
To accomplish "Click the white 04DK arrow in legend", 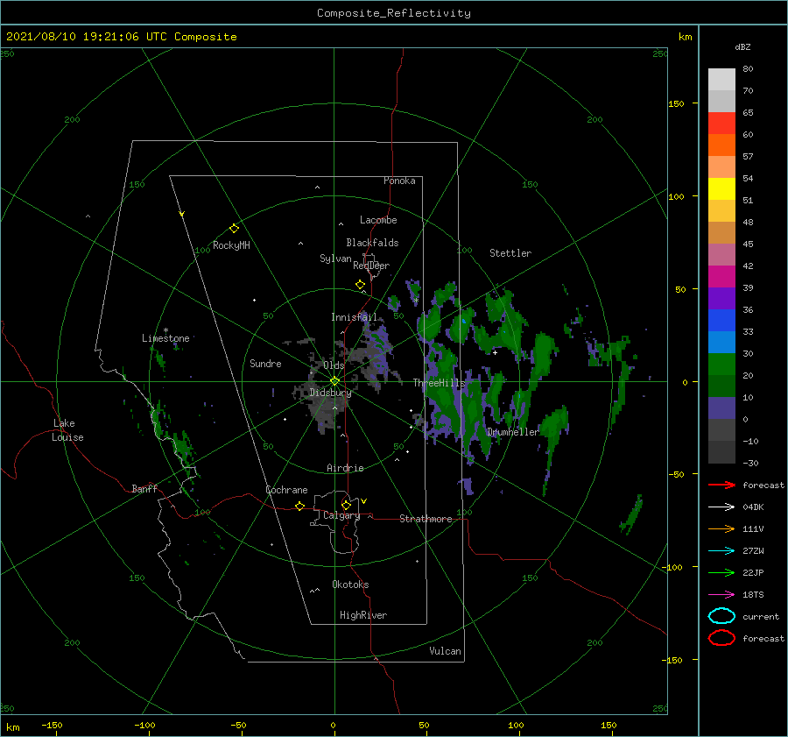I will click(x=721, y=507).
